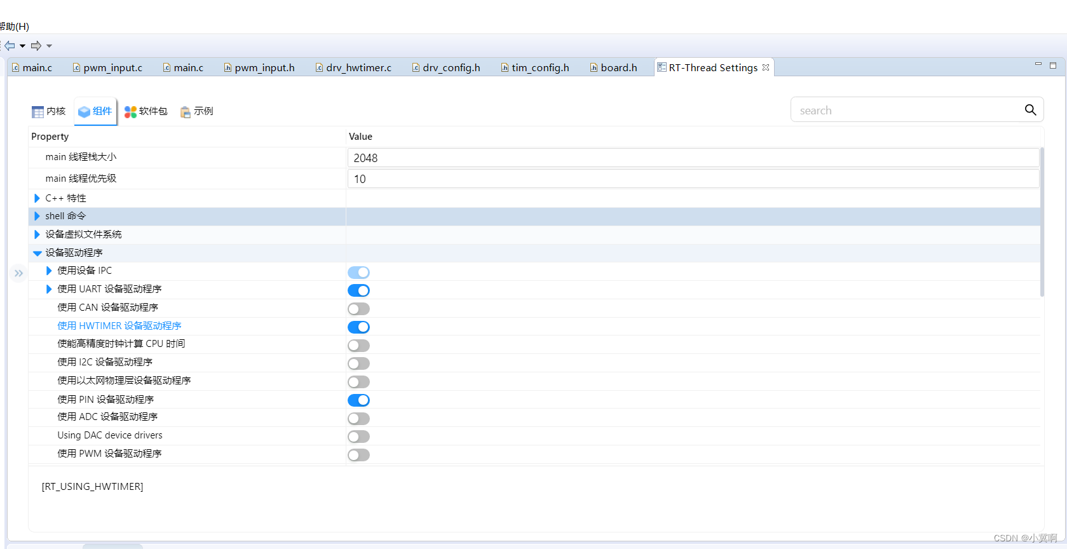The width and height of the screenshot is (1067, 549).
Task: Click the search magnifier icon
Action: [1030, 110]
